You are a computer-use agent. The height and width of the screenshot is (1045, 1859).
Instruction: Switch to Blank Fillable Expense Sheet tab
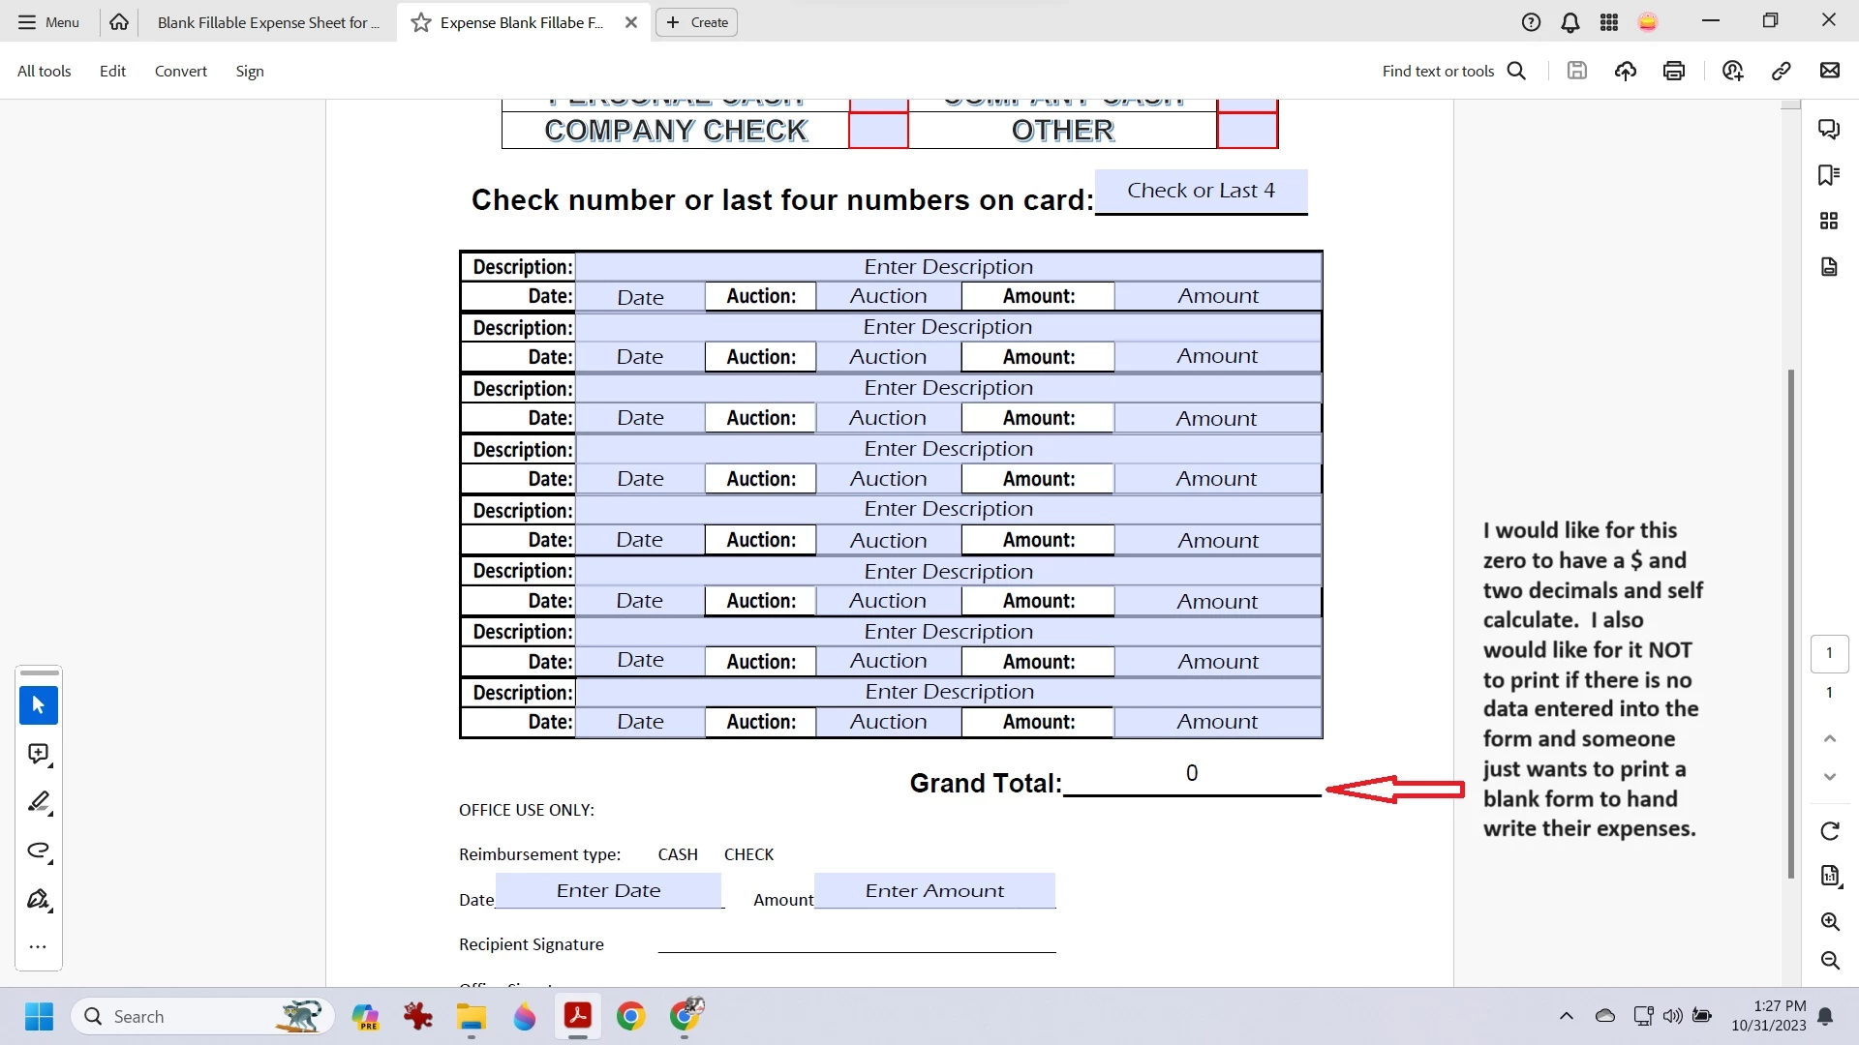click(268, 22)
